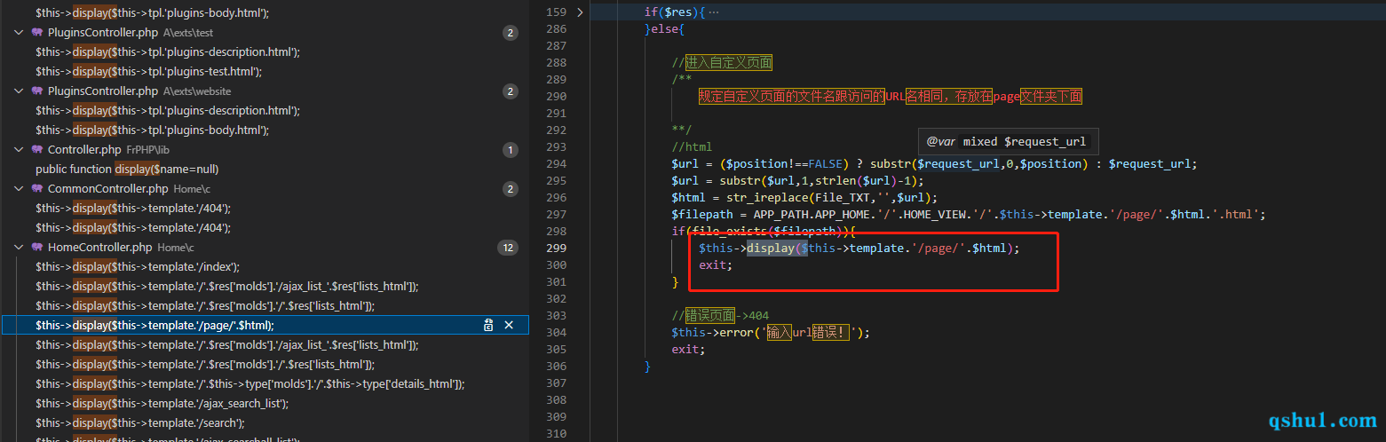Click line number 159 in the editor gutter
The width and height of the screenshot is (1386, 442).
(x=556, y=12)
